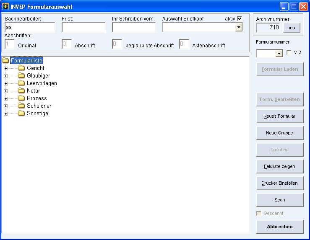310x240 pixels.
Task: Expand the Gericht tree node
Action: tap(6, 68)
